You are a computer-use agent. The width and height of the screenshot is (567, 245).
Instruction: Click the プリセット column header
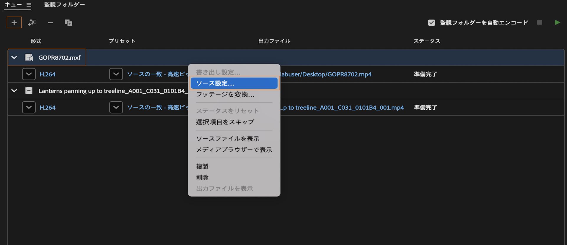(122, 41)
